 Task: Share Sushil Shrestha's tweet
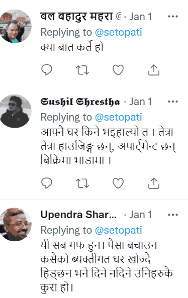tap(154, 183)
